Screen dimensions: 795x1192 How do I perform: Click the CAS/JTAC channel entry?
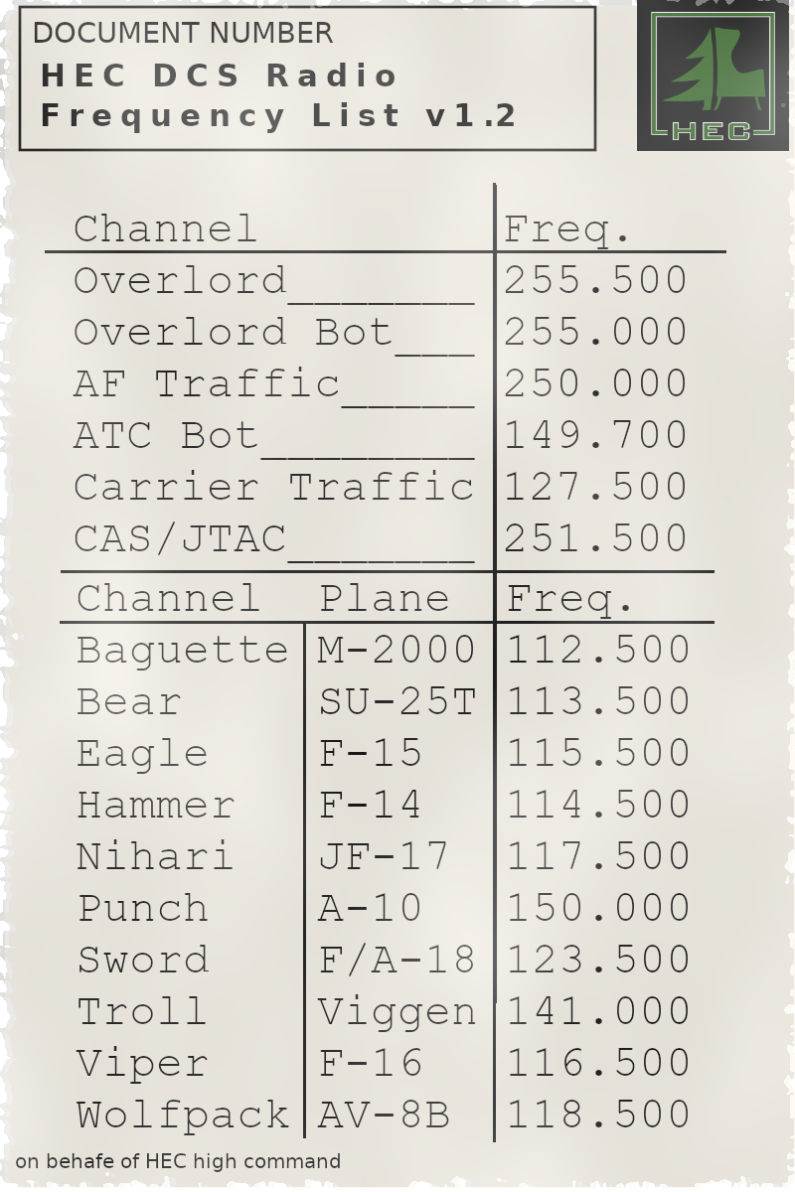pos(180,539)
